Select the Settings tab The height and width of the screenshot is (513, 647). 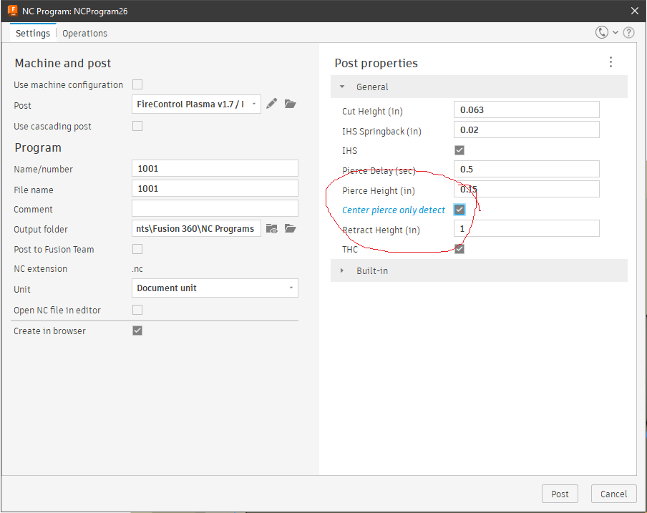coord(33,34)
